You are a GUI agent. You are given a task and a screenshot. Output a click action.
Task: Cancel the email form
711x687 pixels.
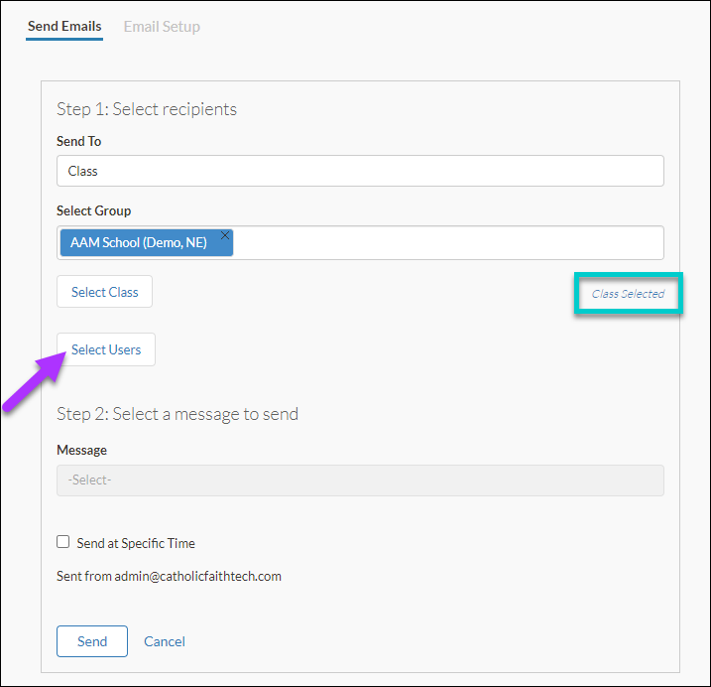(x=165, y=641)
